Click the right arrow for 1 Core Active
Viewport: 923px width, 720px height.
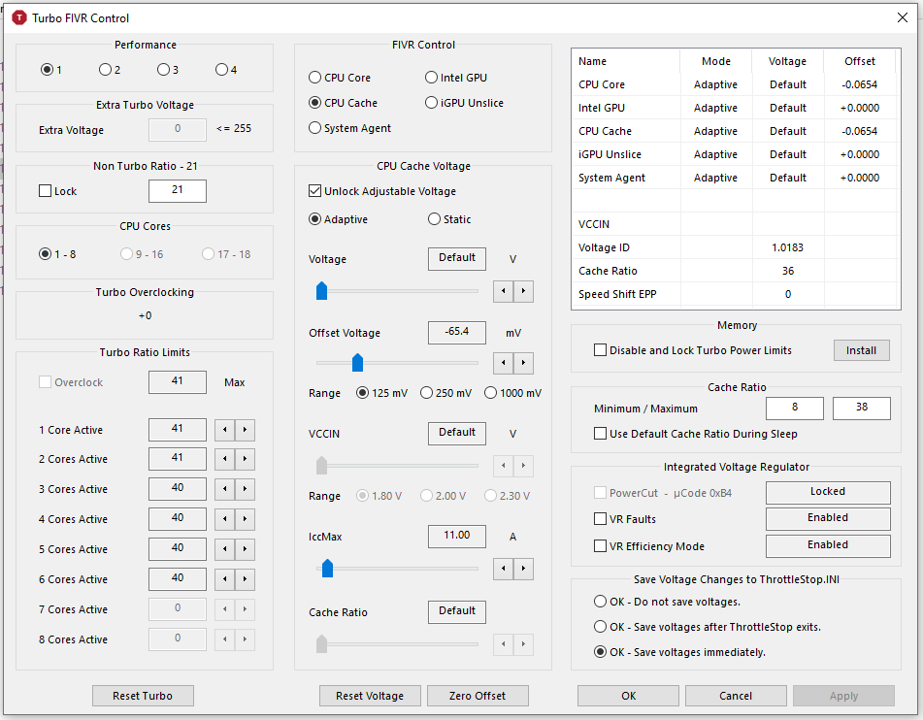[x=245, y=430]
